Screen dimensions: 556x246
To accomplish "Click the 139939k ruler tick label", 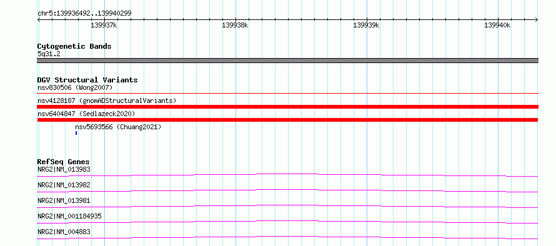I will (x=366, y=25).
